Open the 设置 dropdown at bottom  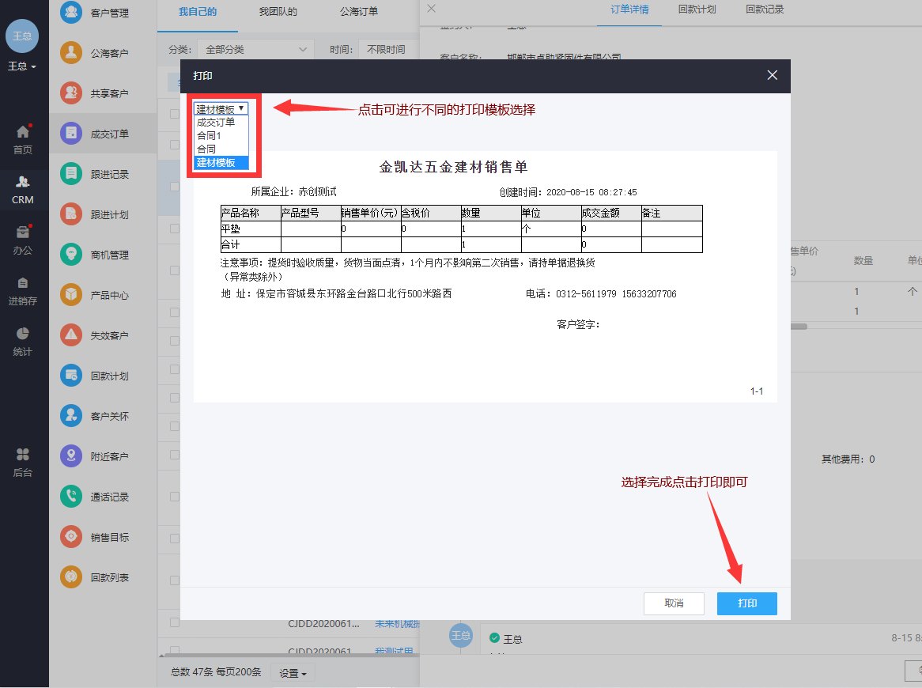[293, 673]
